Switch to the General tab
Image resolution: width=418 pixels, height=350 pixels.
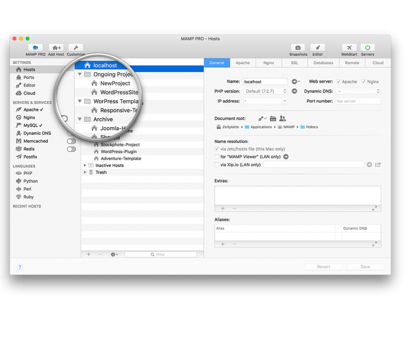(217, 63)
